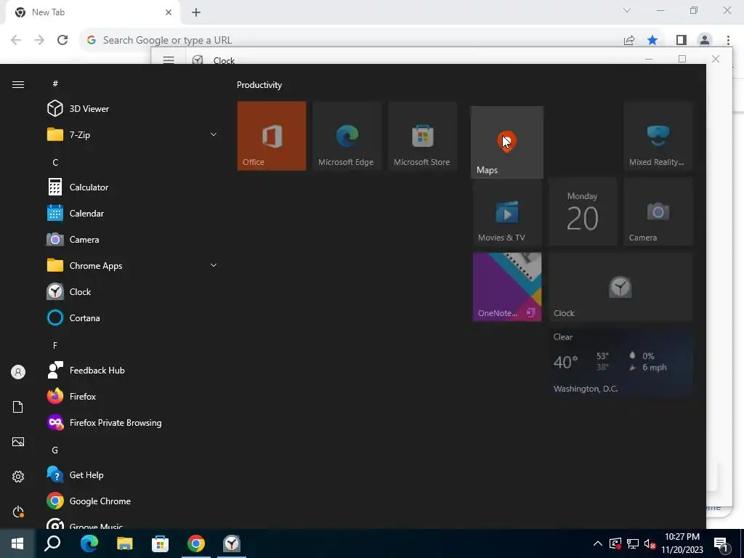The width and height of the screenshot is (744, 558).
Task: Open the user account icon
Action: [18, 372]
